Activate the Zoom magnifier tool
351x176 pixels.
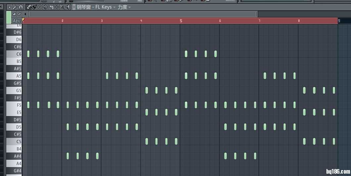(62, 7)
